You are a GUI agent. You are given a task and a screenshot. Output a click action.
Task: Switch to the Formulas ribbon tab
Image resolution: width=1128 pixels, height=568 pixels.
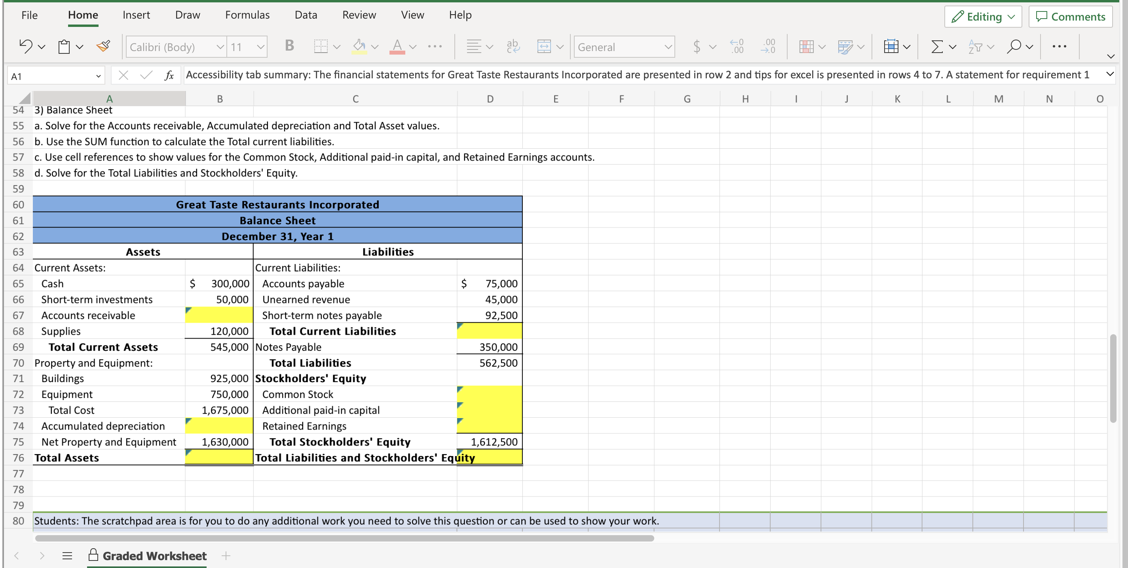click(x=247, y=15)
